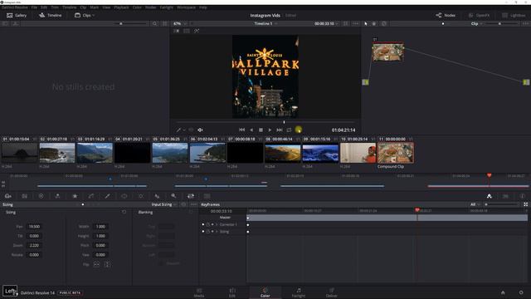Viewport: 531px width, 299px height.
Task: Switch to the Fairlight page tab
Action: click(x=299, y=292)
